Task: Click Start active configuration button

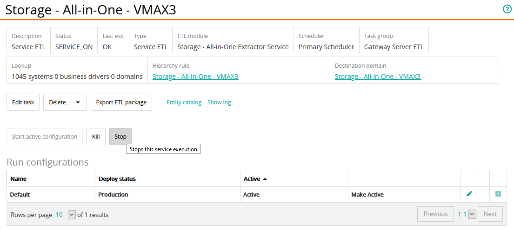Action: (x=45, y=136)
